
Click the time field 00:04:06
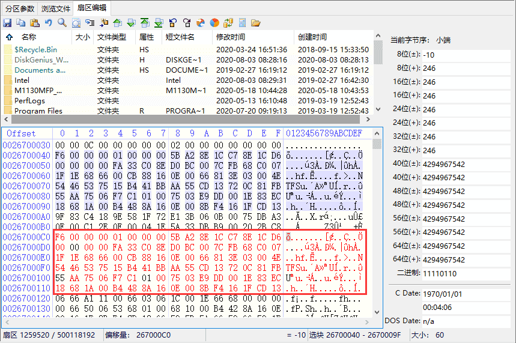pos(466,308)
